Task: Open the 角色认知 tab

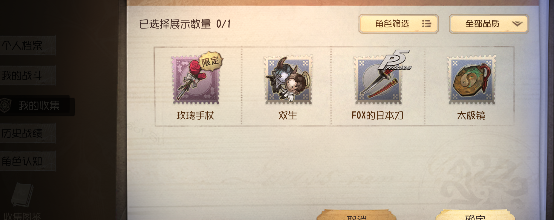Action: (x=28, y=161)
